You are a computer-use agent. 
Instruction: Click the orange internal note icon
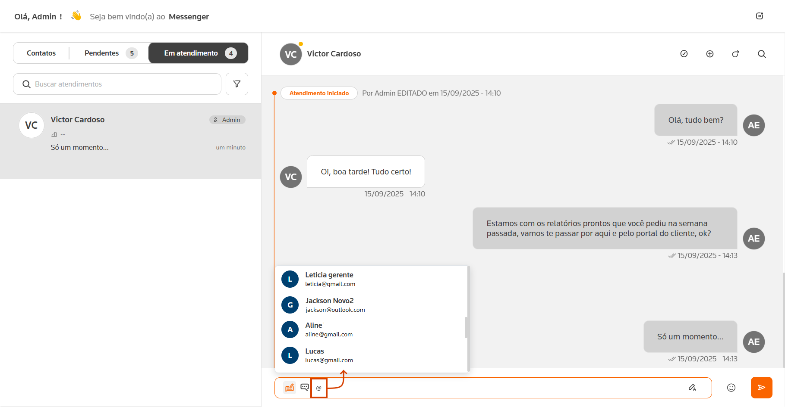290,387
